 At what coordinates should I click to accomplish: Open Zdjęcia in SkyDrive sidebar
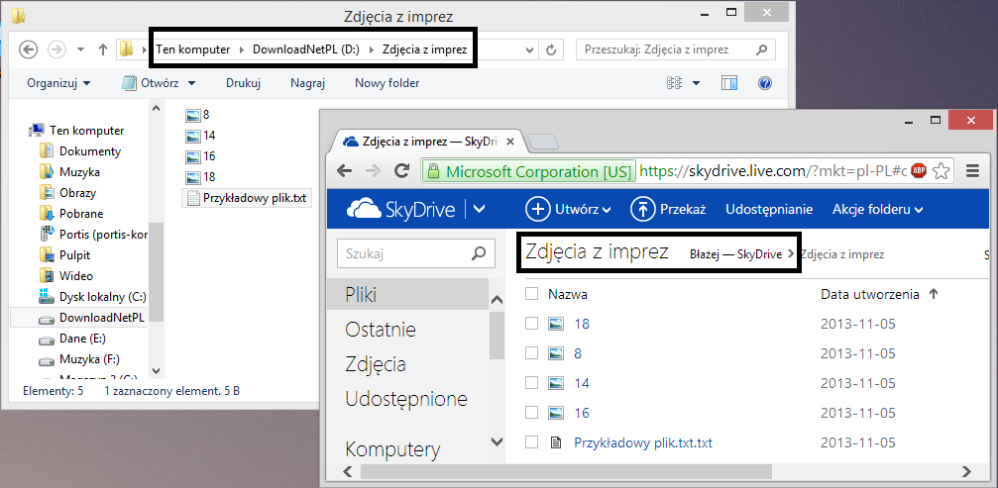[376, 364]
